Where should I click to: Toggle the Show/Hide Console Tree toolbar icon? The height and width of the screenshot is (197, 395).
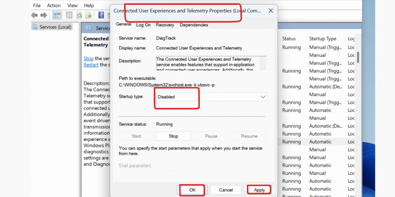point(57,15)
